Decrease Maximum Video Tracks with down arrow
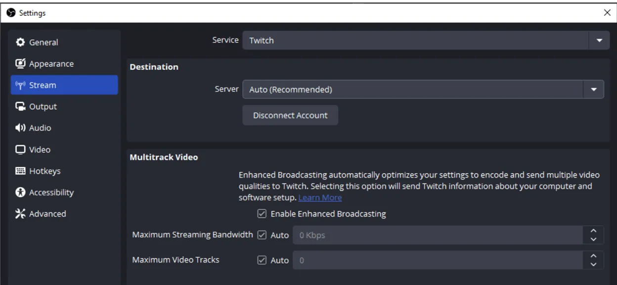 [x=594, y=264]
